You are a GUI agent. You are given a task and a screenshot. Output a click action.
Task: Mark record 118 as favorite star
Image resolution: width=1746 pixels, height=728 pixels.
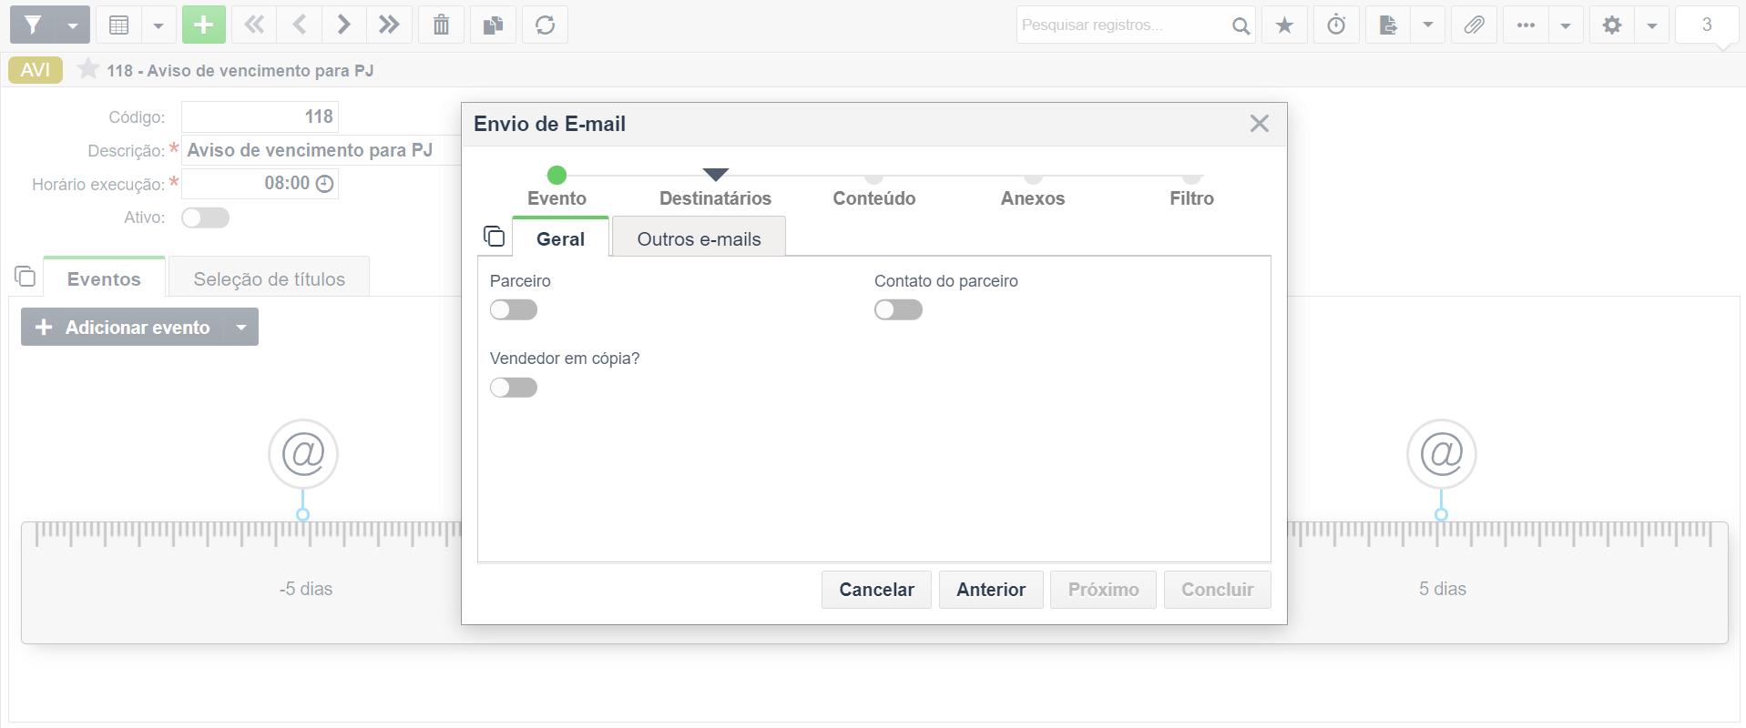(87, 69)
